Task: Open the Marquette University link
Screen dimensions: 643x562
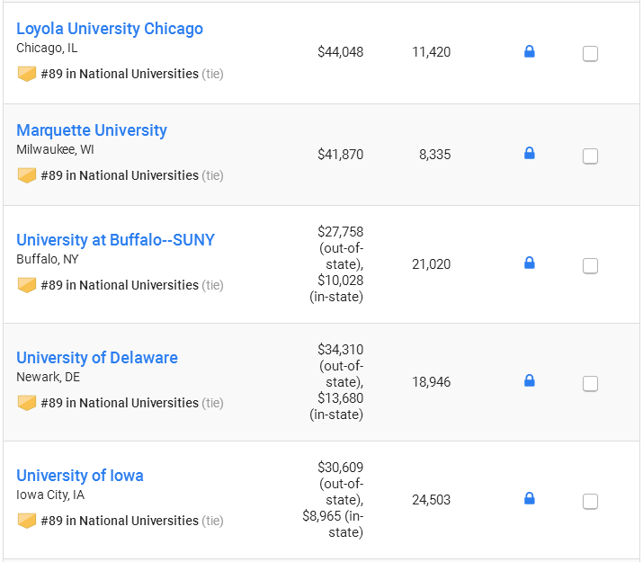Action: click(x=92, y=130)
